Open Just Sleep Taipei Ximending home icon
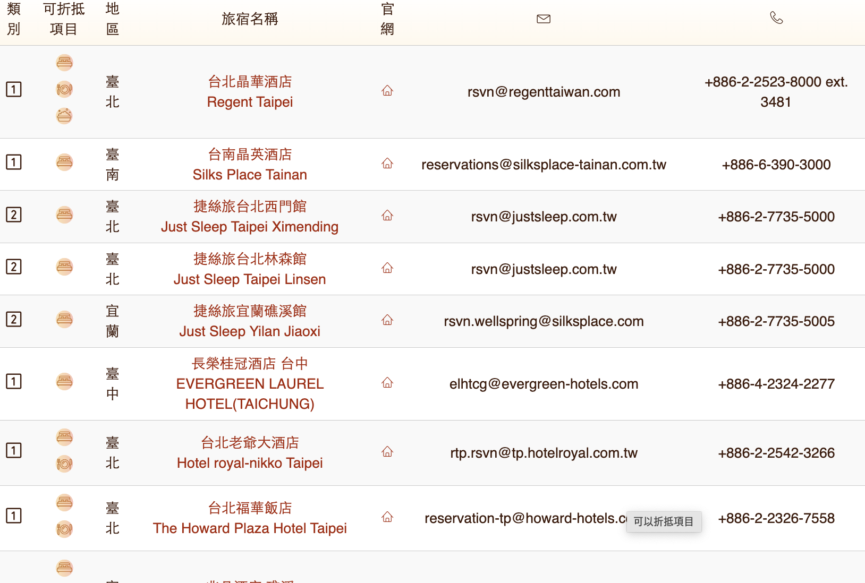Viewport: 865px width, 583px height. tap(387, 216)
